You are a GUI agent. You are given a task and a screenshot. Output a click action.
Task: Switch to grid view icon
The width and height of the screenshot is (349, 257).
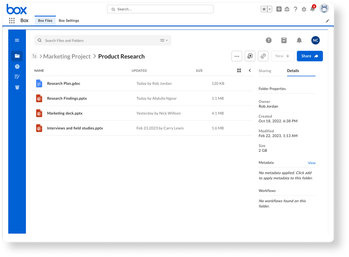239,70
